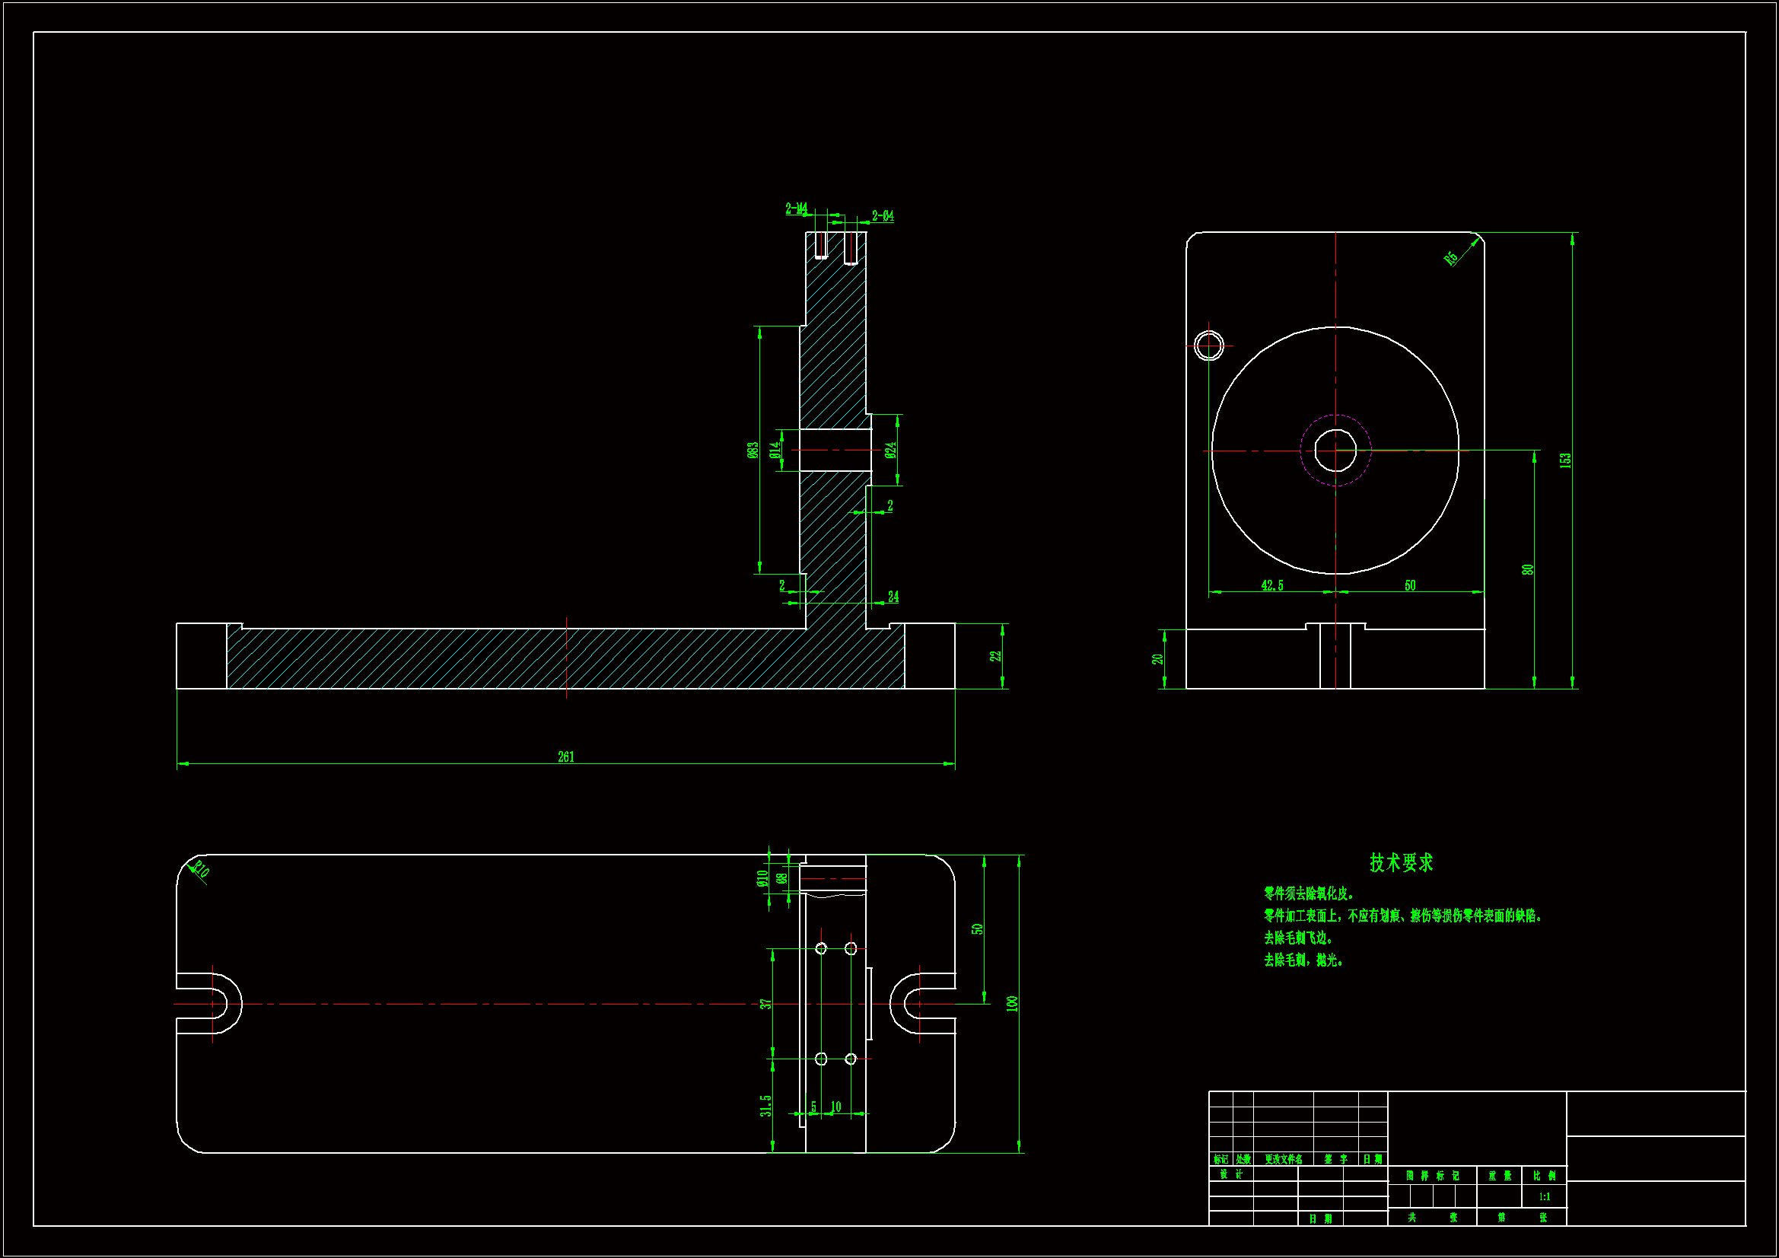The width and height of the screenshot is (1779, 1258).
Task: Click the 42.5 horizontal dimension text
Action: tap(1271, 585)
